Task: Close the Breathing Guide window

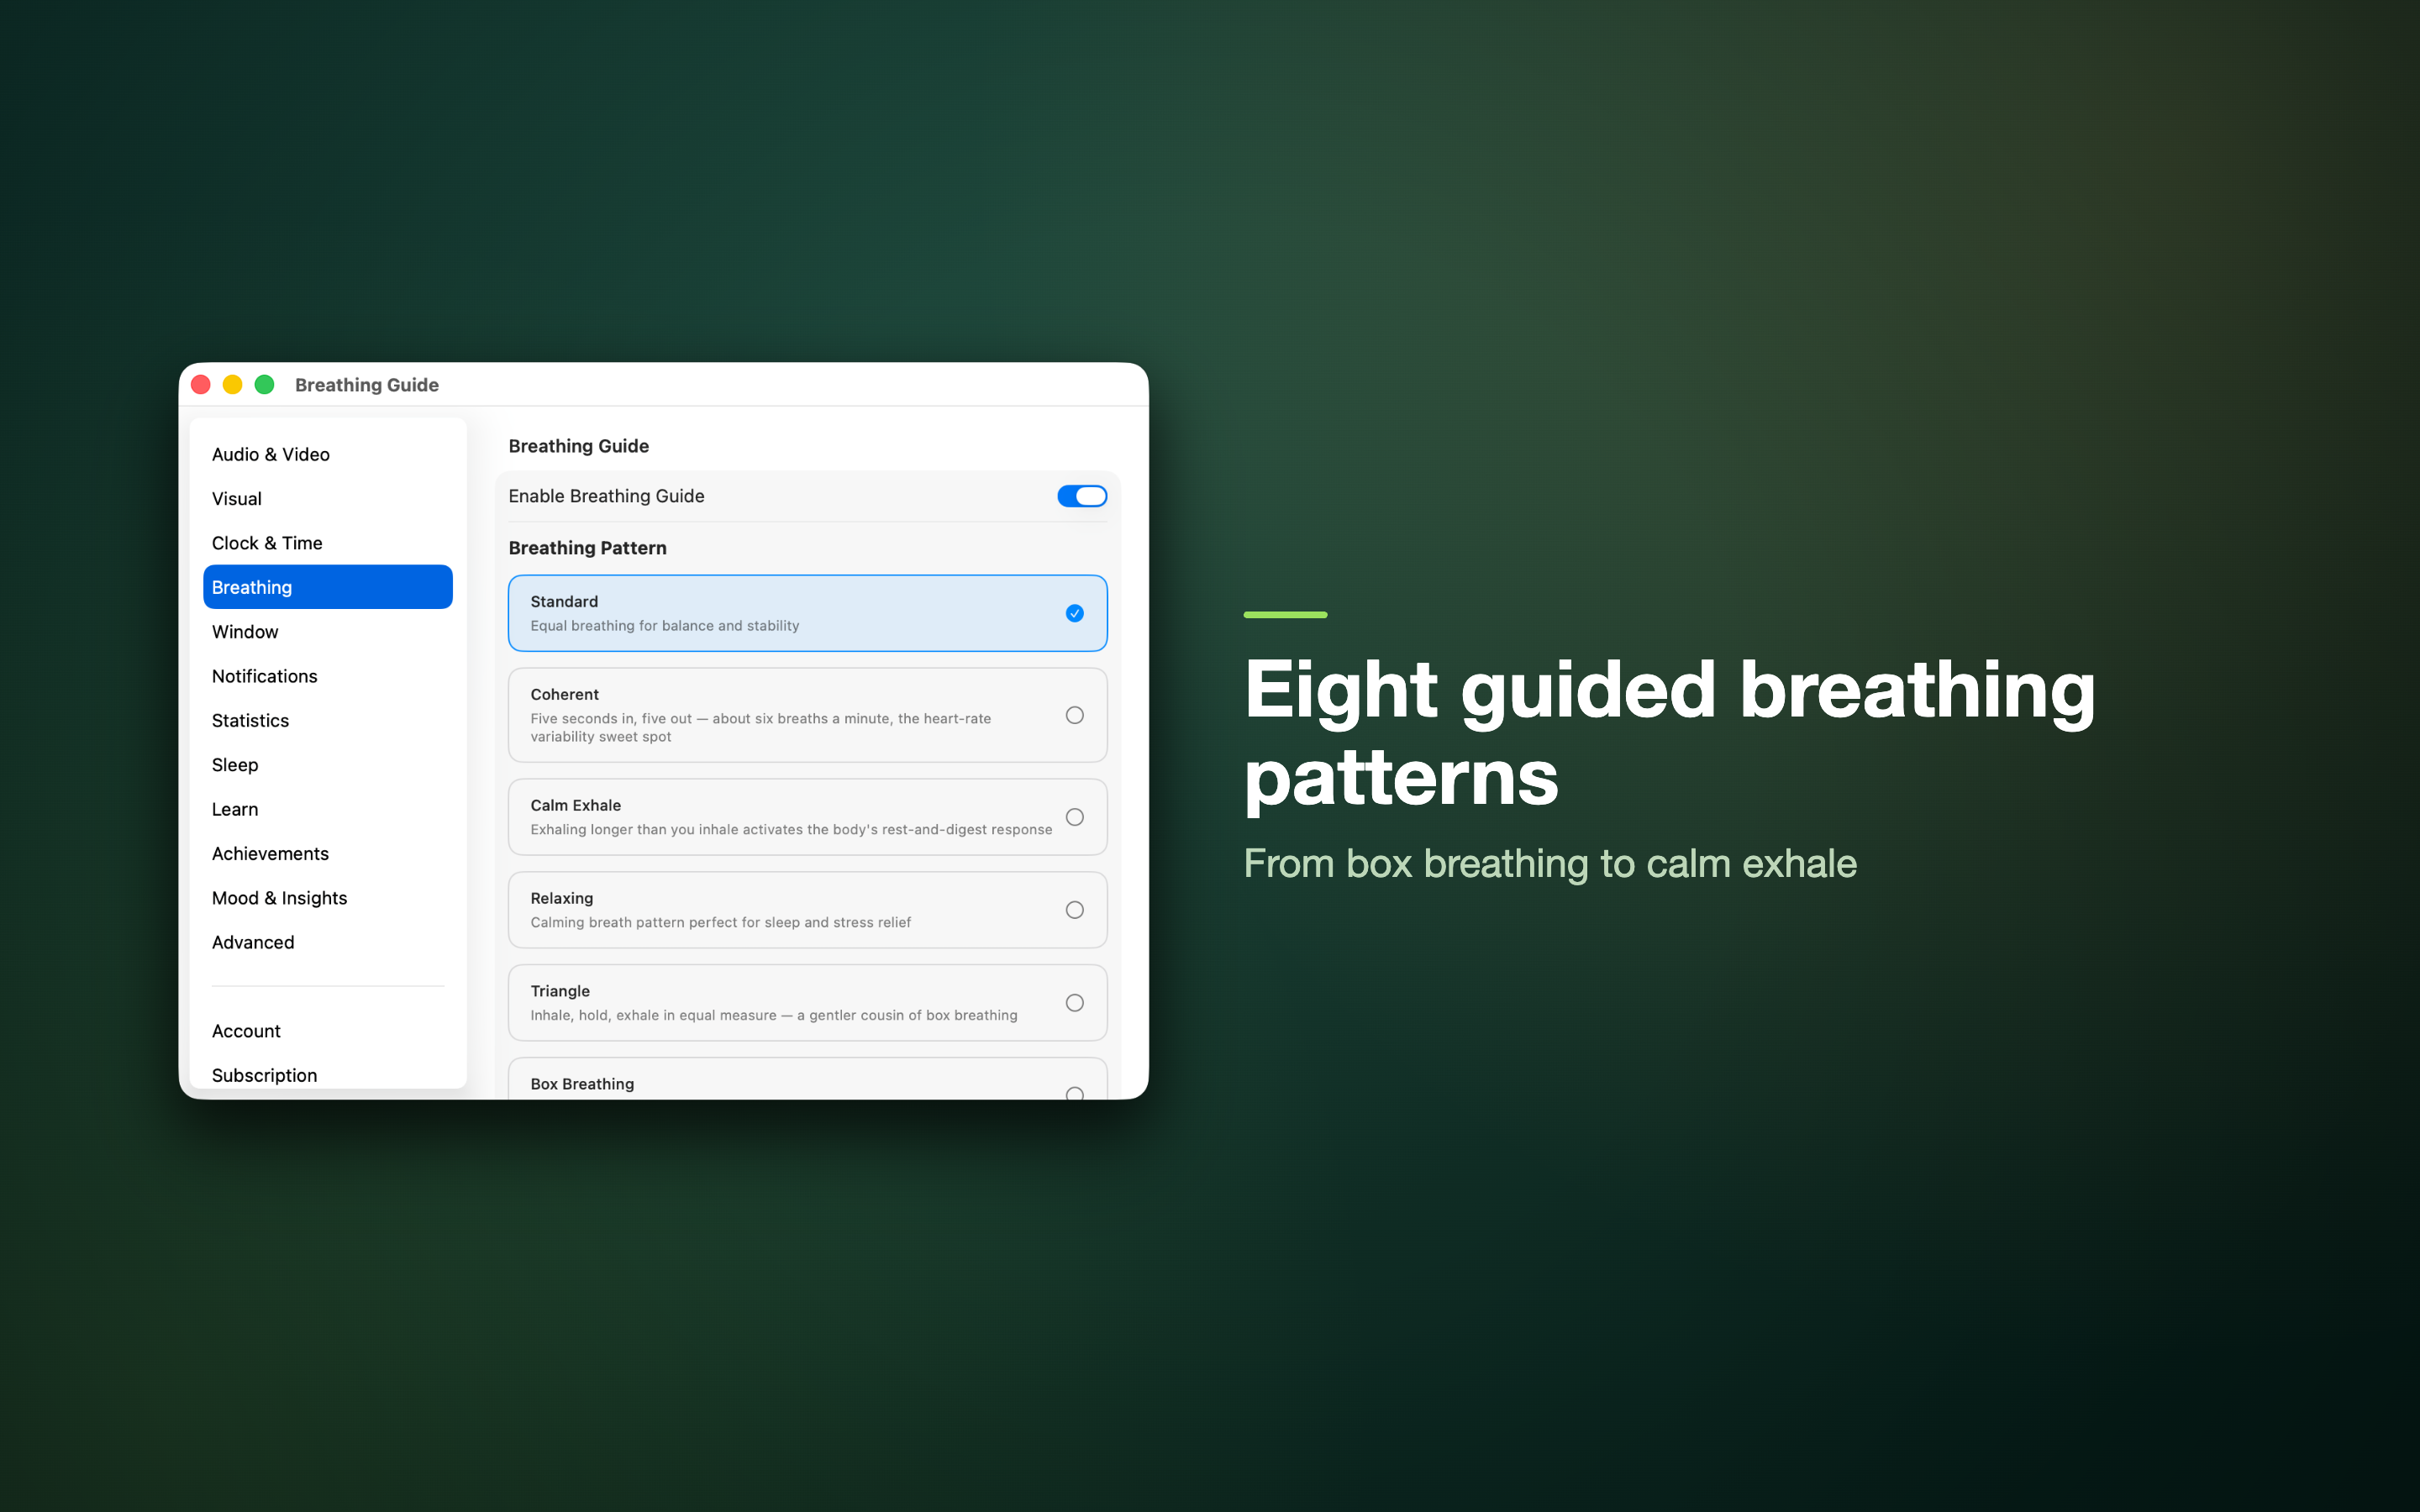Action: pyautogui.click(x=201, y=385)
